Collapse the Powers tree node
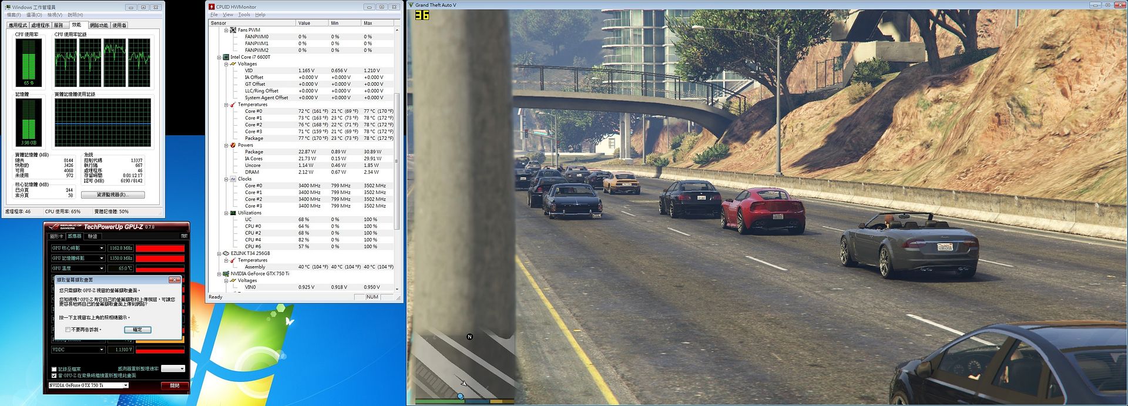The width and height of the screenshot is (1128, 406). [226, 145]
